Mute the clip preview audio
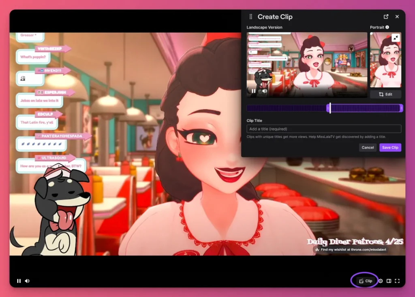Image resolution: width=415 pixels, height=297 pixels. tap(264, 91)
